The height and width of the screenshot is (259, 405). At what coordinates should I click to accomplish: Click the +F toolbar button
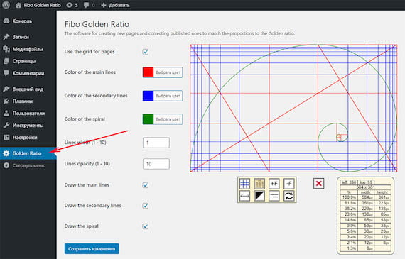point(274,184)
